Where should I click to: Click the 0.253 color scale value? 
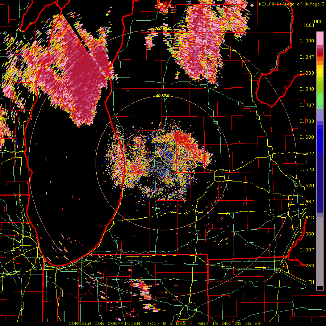307,266
